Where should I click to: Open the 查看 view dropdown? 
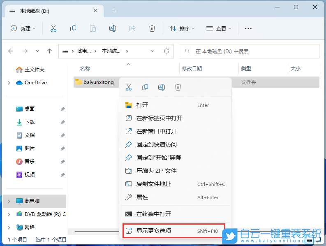pyautogui.click(x=219, y=28)
